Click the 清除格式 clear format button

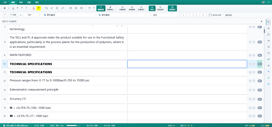pyautogui.click(x=110, y=8)
